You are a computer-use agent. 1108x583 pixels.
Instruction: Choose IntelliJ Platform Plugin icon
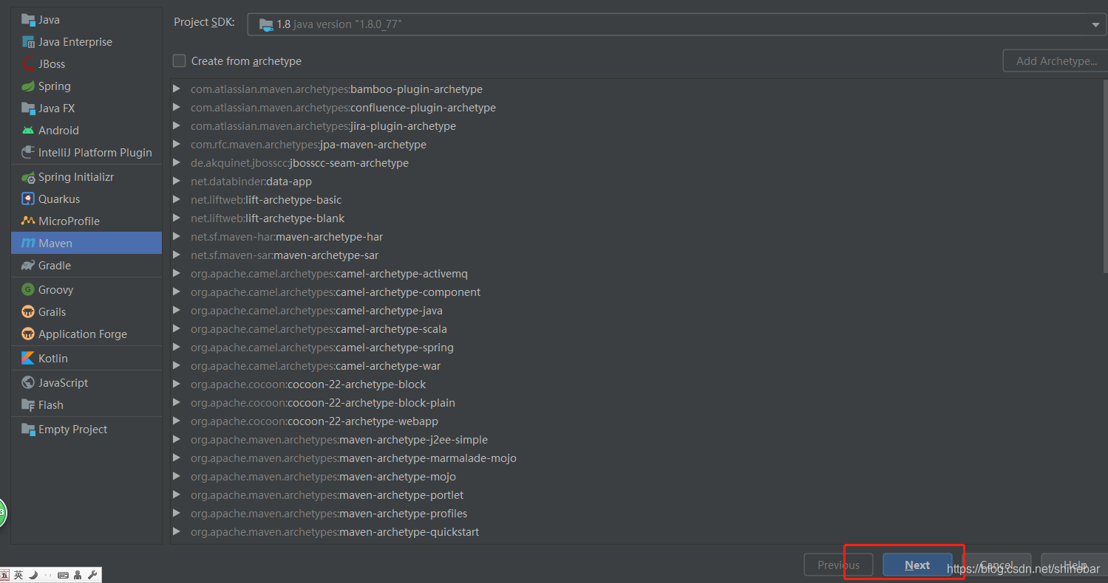[x=28, y=153]
